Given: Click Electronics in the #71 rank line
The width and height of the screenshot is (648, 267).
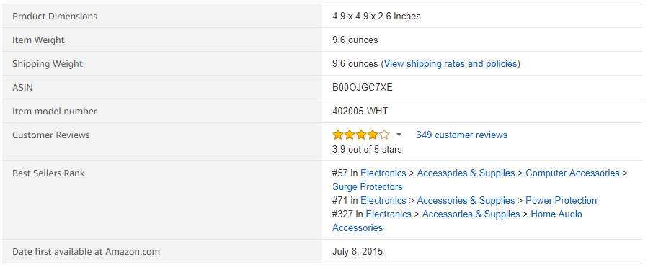Looking at the screenshot, I should point(383,200).
